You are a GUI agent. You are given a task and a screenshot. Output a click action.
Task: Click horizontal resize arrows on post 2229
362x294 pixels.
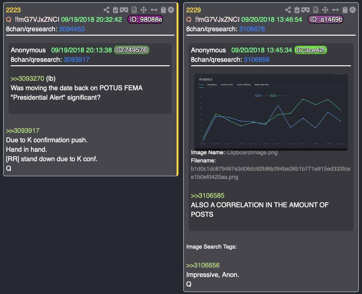336,10
